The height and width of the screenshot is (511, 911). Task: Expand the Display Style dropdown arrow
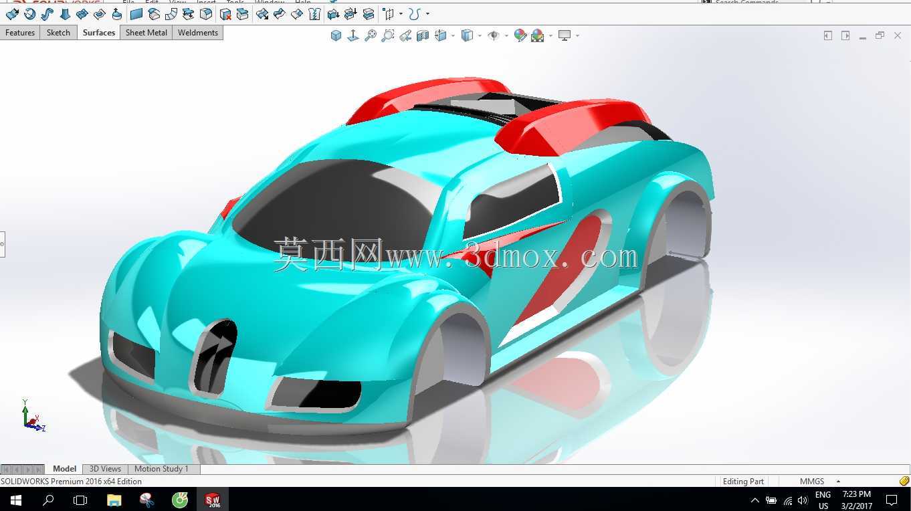(480, 36)
